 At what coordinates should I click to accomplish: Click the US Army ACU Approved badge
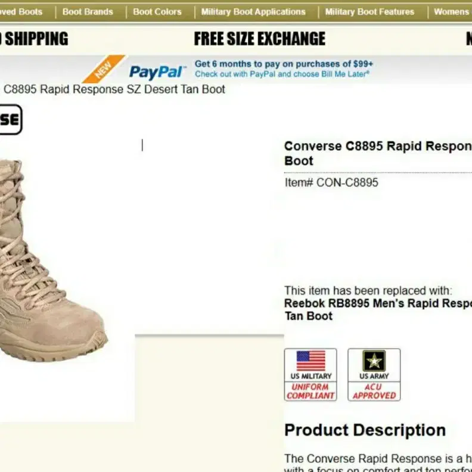click(x=374, y=374)
